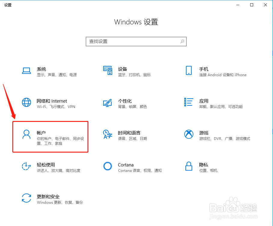Open the 轻松使用 settings title
The height and width of the screenshot is (226, 273).
(46, 165)
